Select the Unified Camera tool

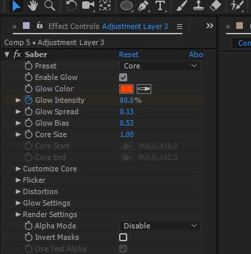88,6
